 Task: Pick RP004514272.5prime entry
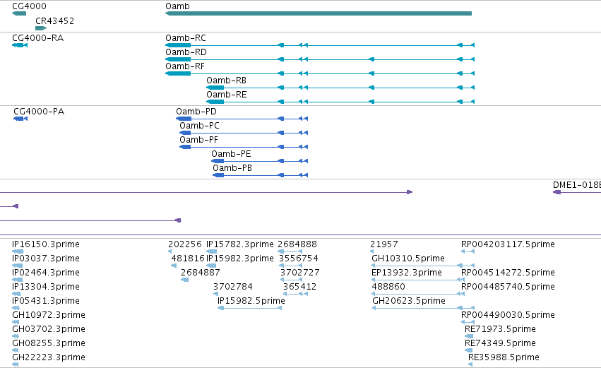tap(508, 273)
